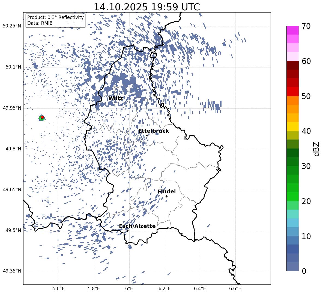Click the colorbar value 20
Screen dimensions: 323x294
coord(306,201)
